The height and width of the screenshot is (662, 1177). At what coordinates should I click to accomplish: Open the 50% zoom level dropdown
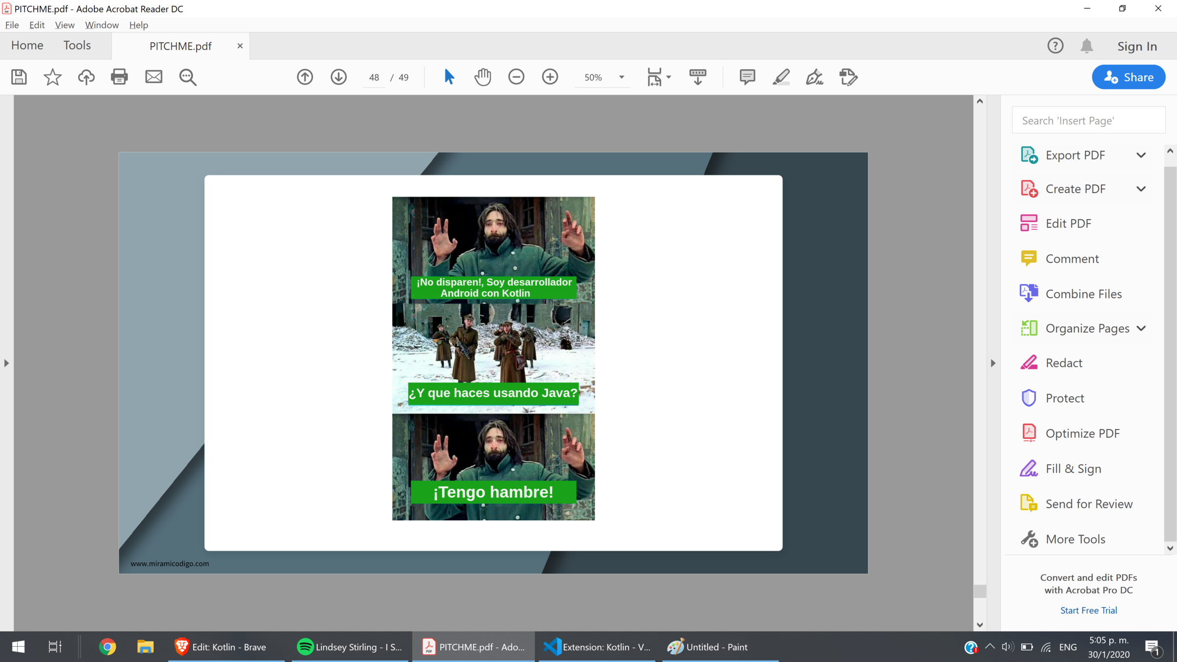click(x=621, y=77)
